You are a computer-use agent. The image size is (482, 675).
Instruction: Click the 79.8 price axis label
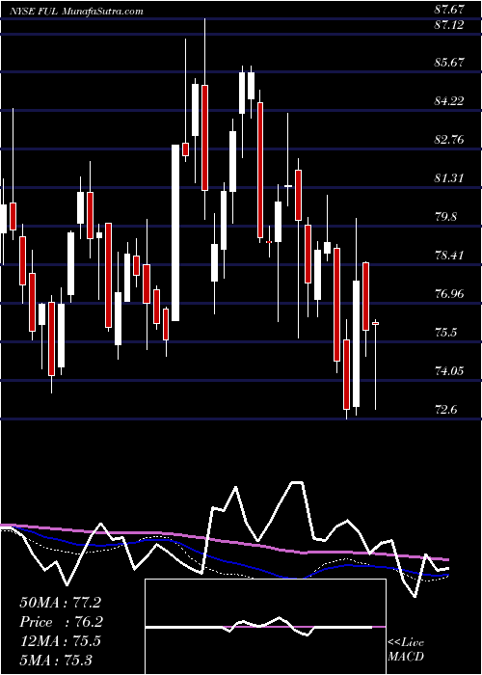(446, 217)
